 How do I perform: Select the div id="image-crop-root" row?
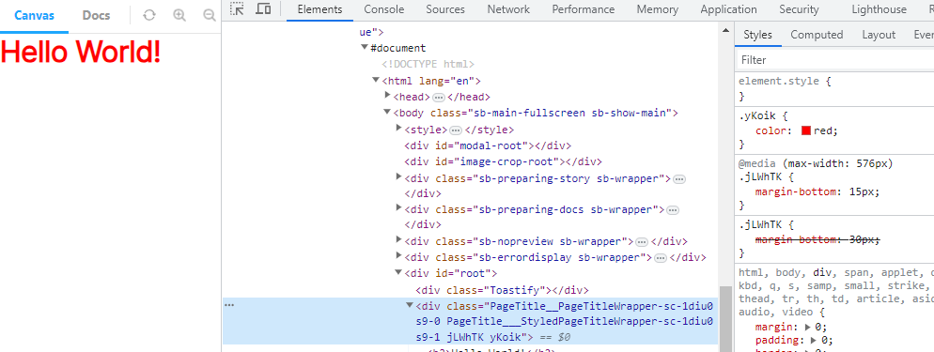pyautogui.click(x=503, y=161)
